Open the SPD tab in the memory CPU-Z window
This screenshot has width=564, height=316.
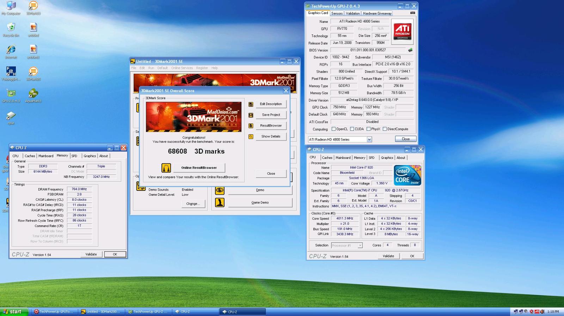pyautogui.click(x=74, y=156)
